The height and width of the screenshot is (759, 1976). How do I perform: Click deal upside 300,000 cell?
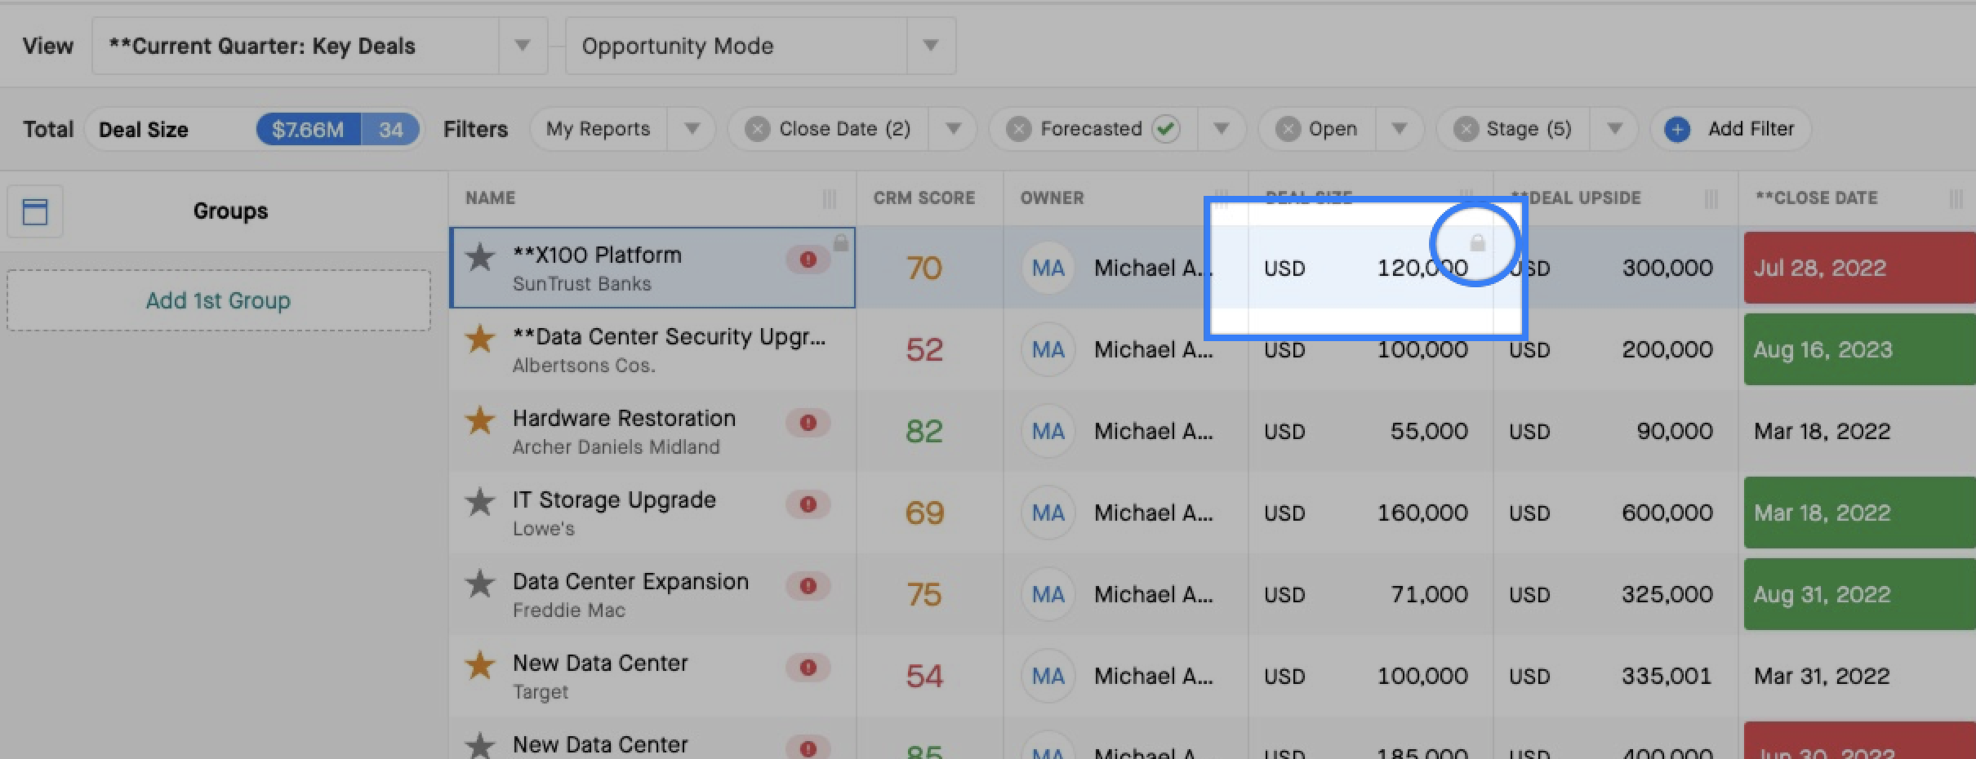tap(1615, 268)
